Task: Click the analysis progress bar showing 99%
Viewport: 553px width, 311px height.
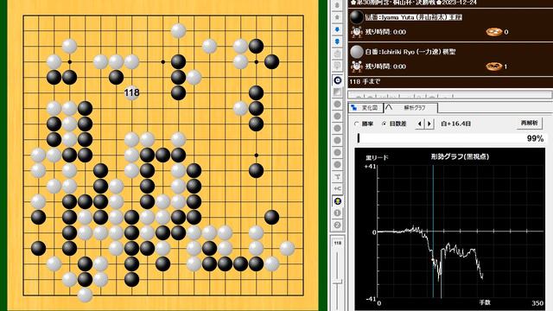Action: click(x=451, y=138)
